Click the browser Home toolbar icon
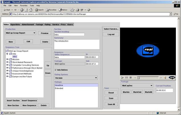 (x=31, y=10)
